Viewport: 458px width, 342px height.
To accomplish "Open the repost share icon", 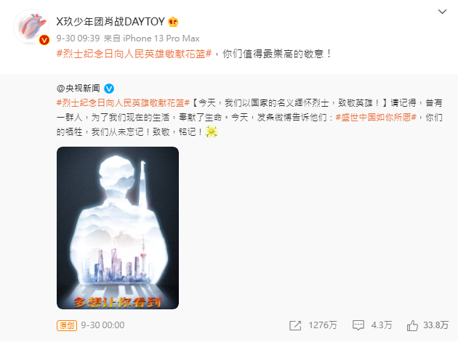I will click(295, 325).
